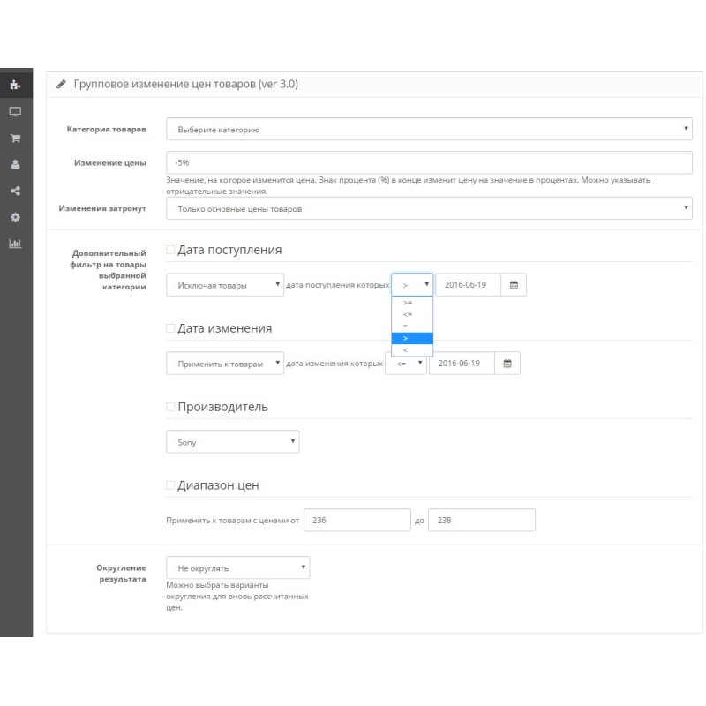Click the Изменение цены input field
The height and width of the screenshot is (706, 706).
coord(429,162)
